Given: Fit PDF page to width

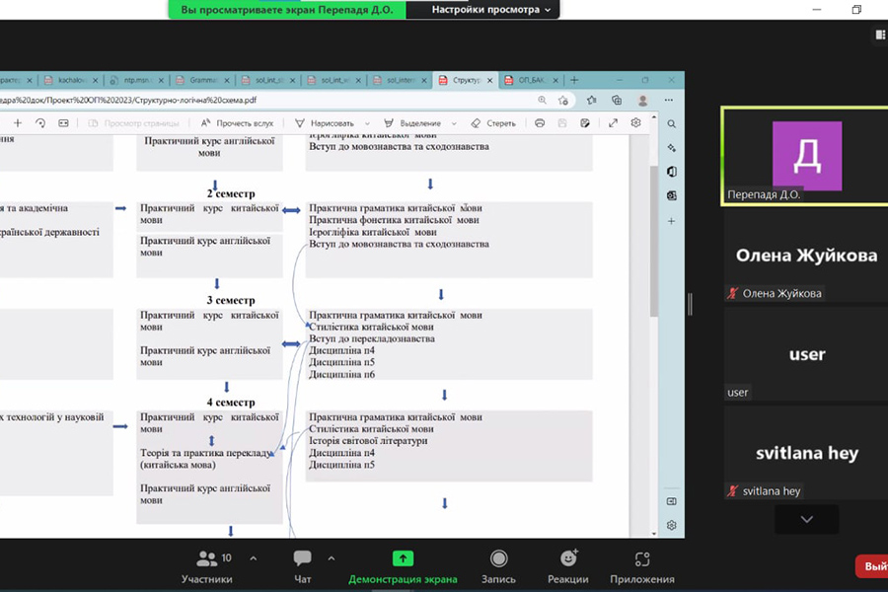Looking at the screenshot, I should point(63,123).
